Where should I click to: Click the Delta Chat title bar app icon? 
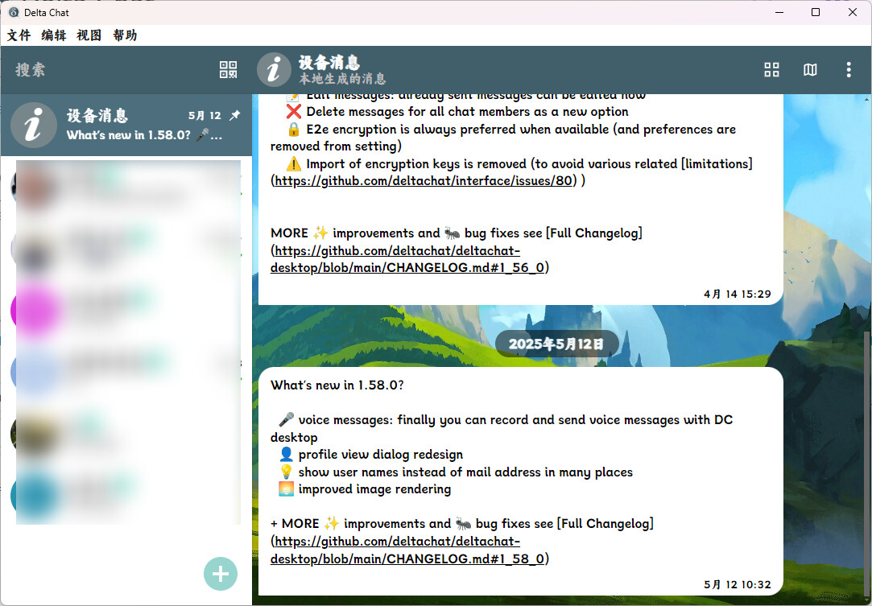(14, 12)
